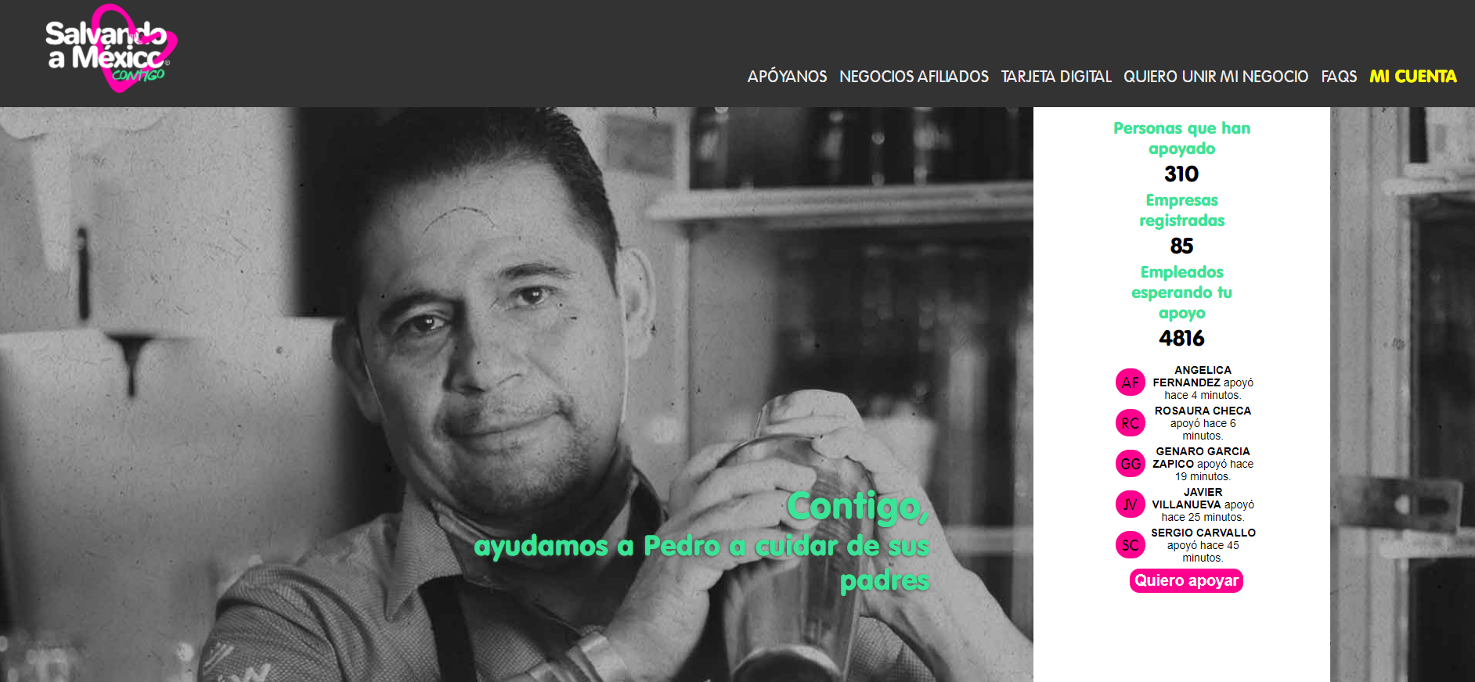Click the JV avatar for Javier Villanueva
Screen dimensions: 1475x682
pos(1130,504)
